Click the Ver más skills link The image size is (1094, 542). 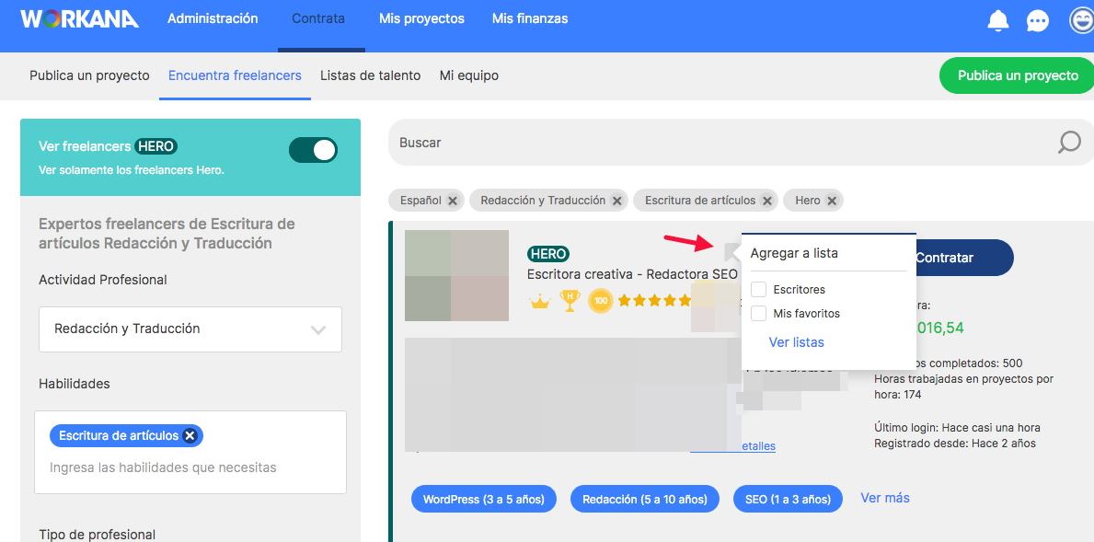pos(885,498)
